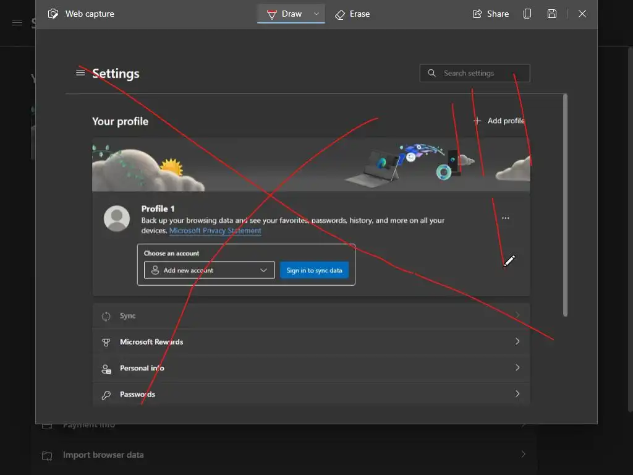Open the Microsoft Privacy Statement link

[215, 231]
